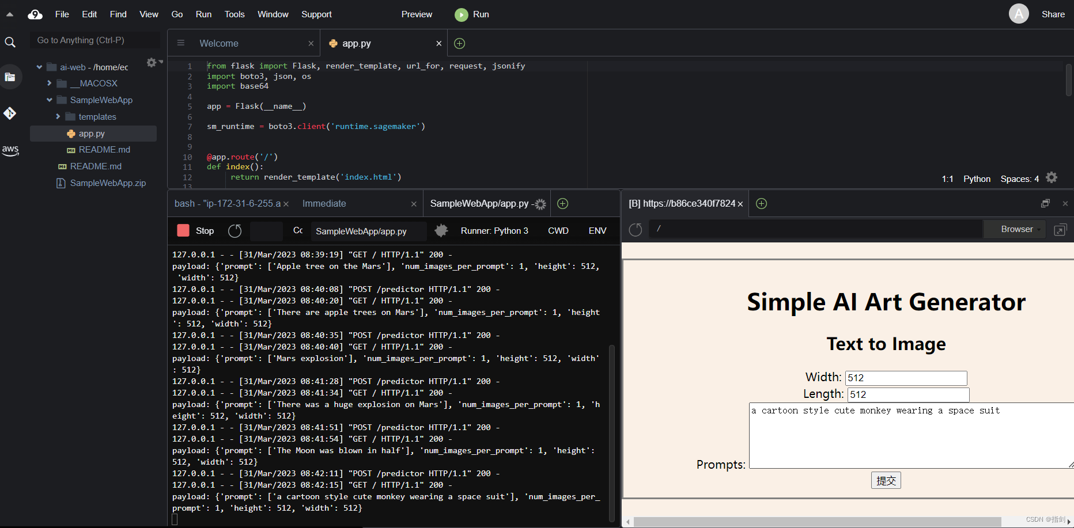Click the file tree settings gear
The width and height of the screenshot is (1074, 528).
[152, 63]
